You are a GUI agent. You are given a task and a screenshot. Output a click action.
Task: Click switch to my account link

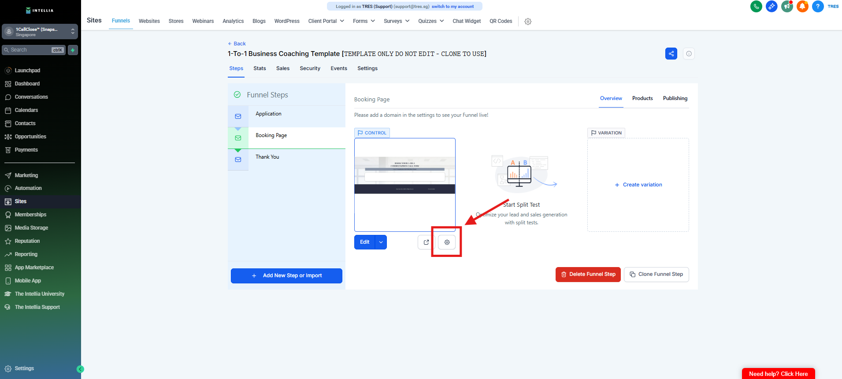pos(453,7)
